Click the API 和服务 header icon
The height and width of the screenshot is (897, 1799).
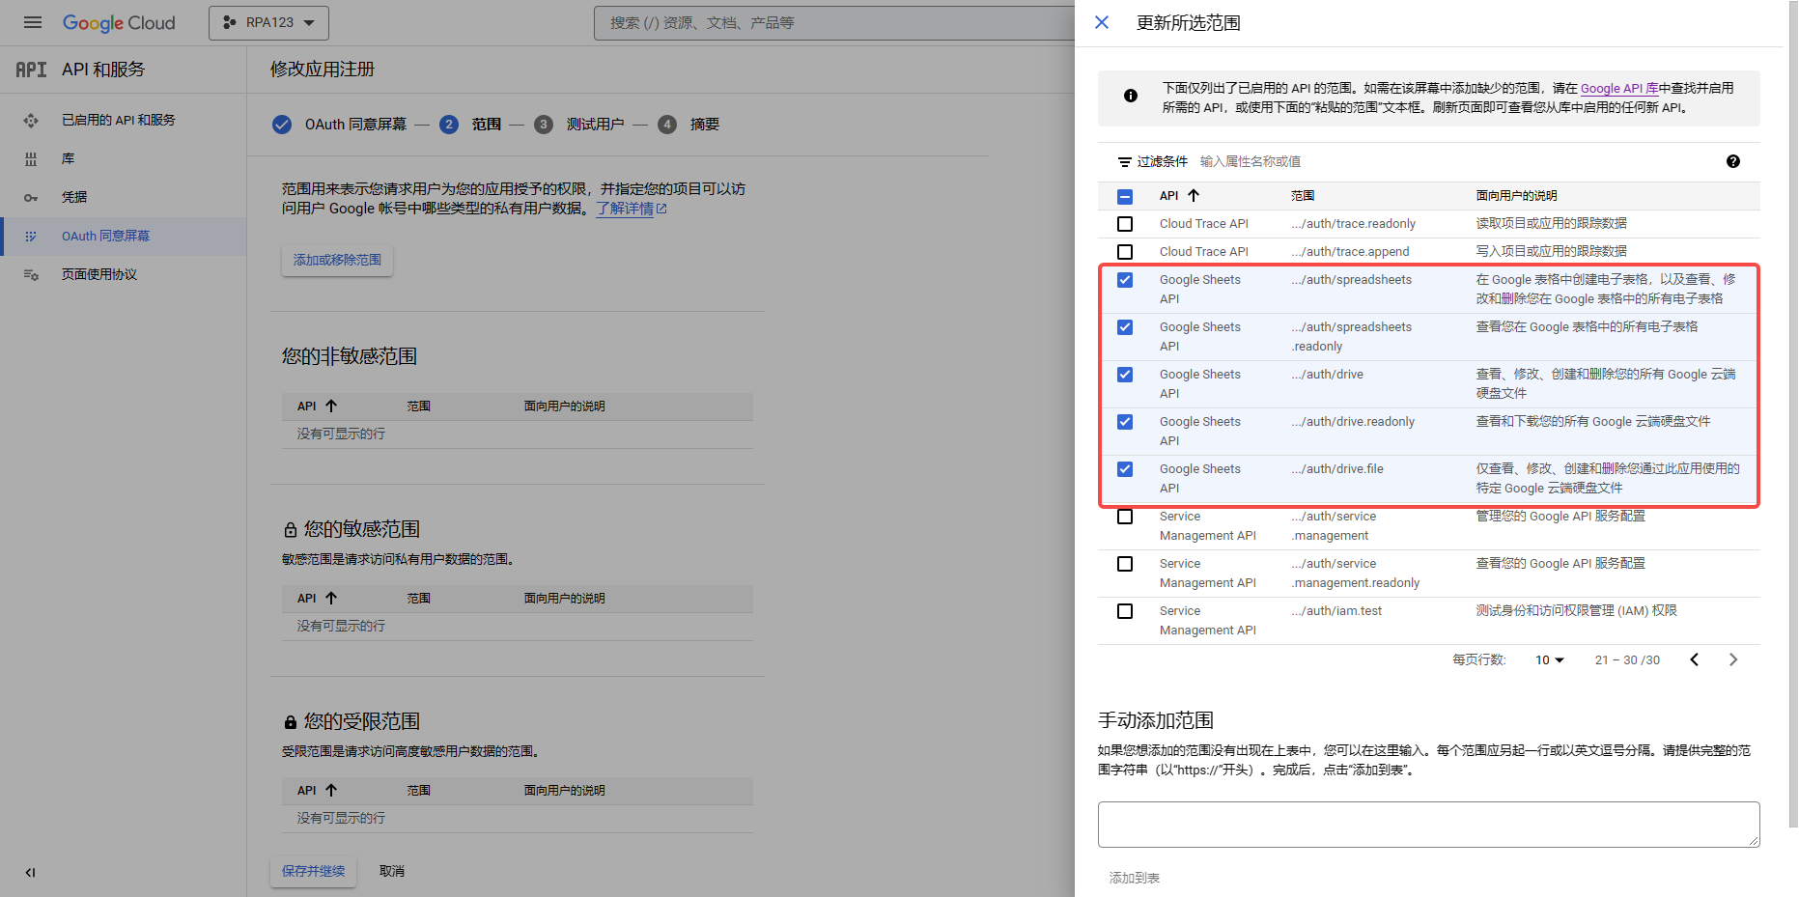pyautogui.click(x=31, y=70)
